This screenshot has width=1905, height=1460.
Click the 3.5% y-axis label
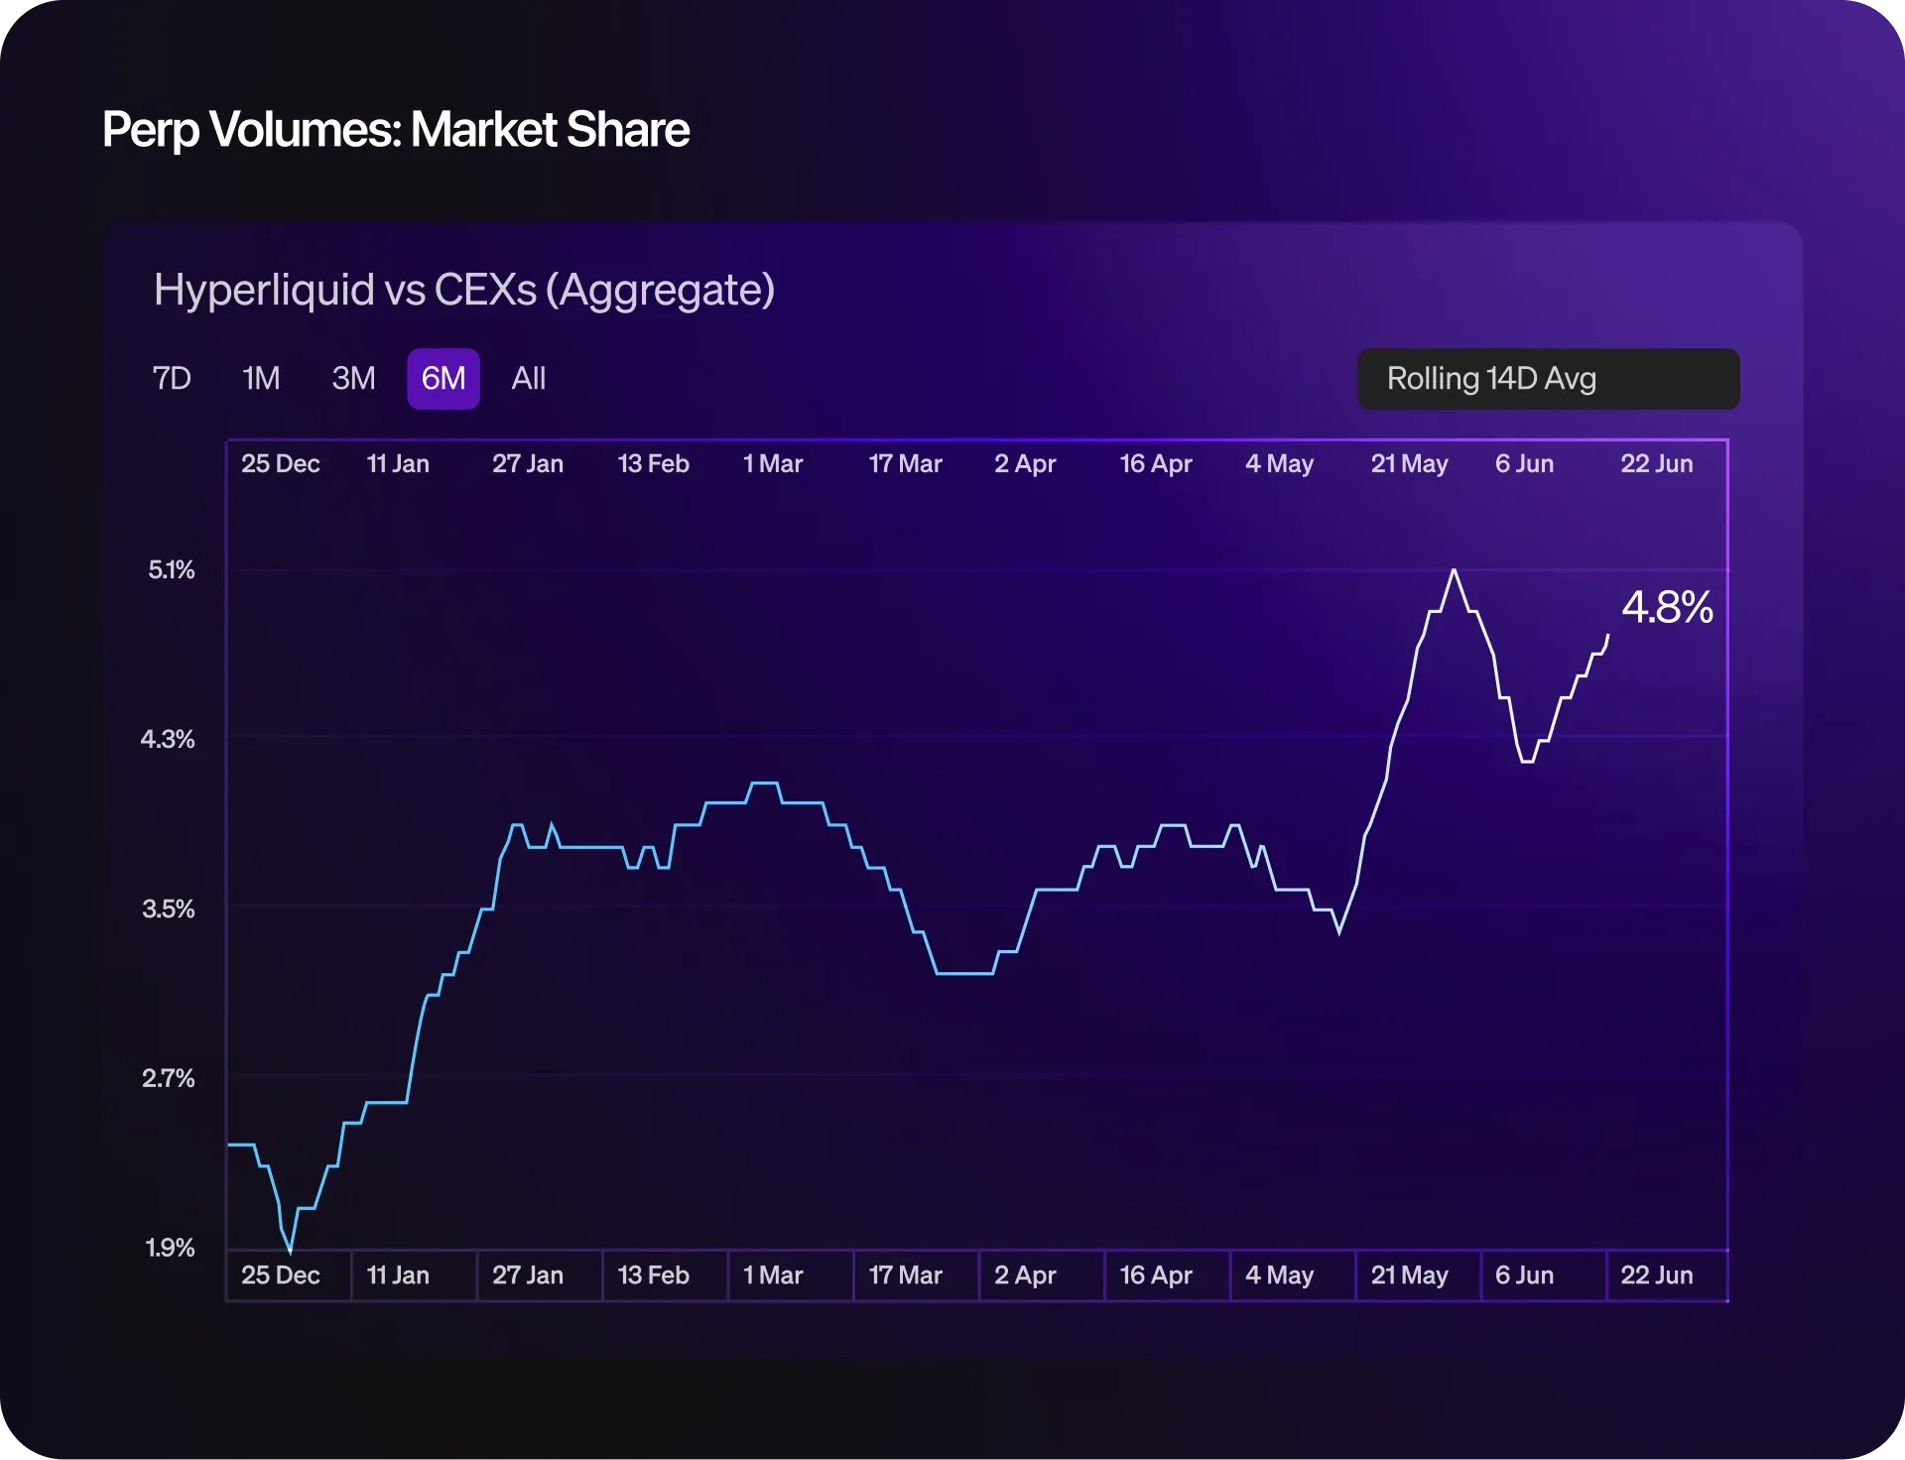tap(169, 909)
